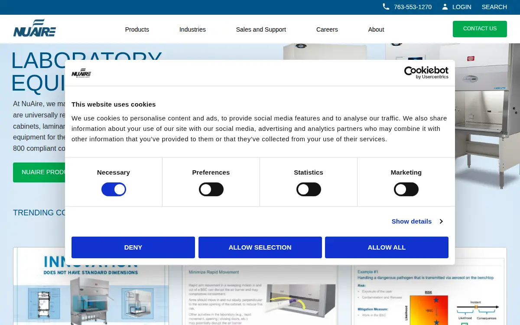The height and width of the screenshot is (325, 520).
Task: Open the LOGIN link
Action: [x=461, y=7]
